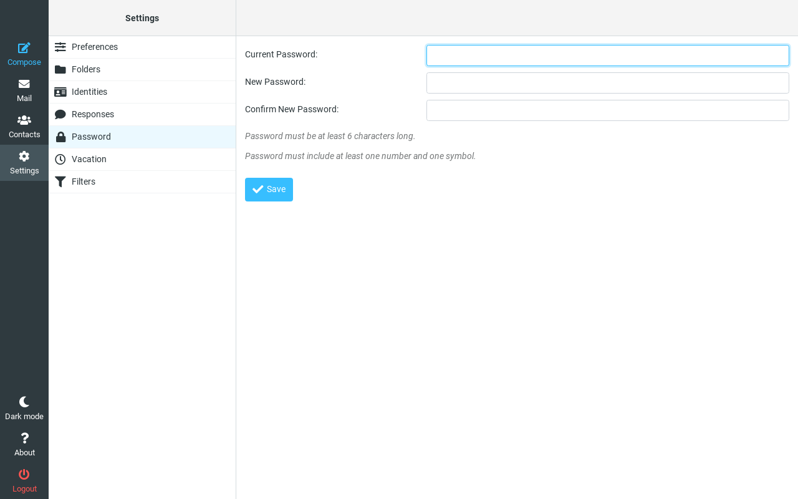Focus the Confirm New Password input field

608,110
